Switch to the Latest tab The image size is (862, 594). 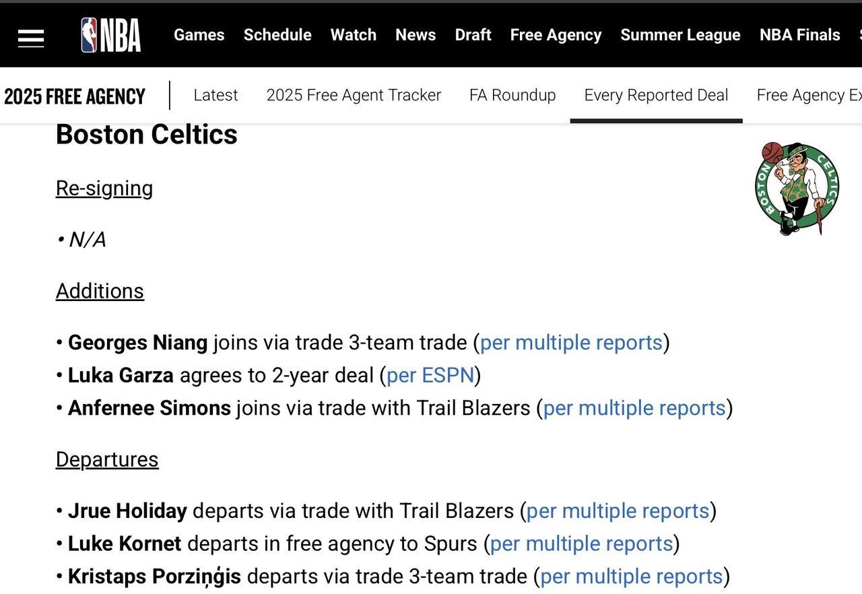[x=215, y=95]
